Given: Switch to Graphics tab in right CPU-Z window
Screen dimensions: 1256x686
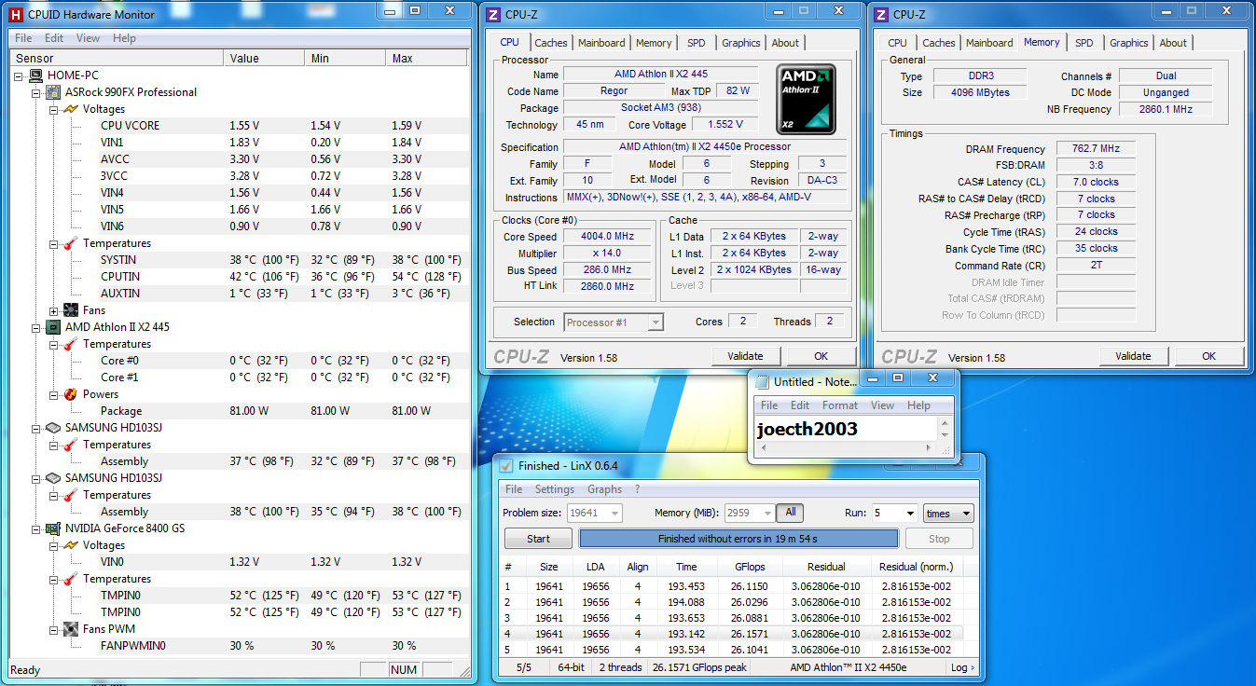Looking at the screenshot, I should point(1129,43).
